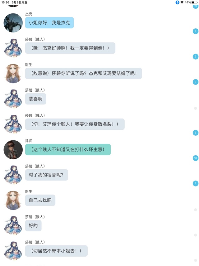The image size is (199, 266).
Task: Open the blue badge showing 8
Action: [196, 133]
